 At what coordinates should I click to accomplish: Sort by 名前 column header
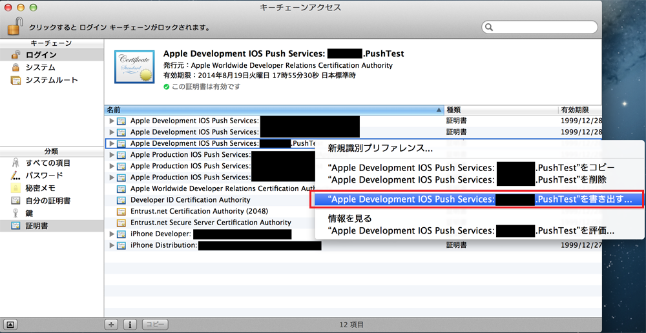point(274,110)
